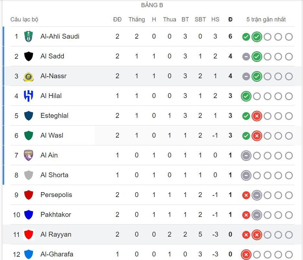
Task: Click the Persepolis red shield icon
Action: [x=29, y=195]
